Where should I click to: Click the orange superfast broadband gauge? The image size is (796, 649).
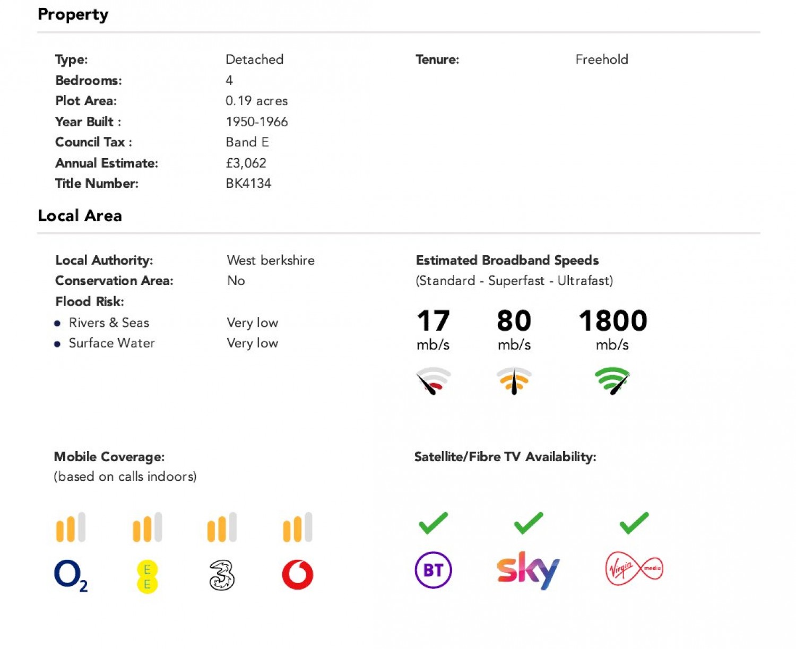coord(514,380)
